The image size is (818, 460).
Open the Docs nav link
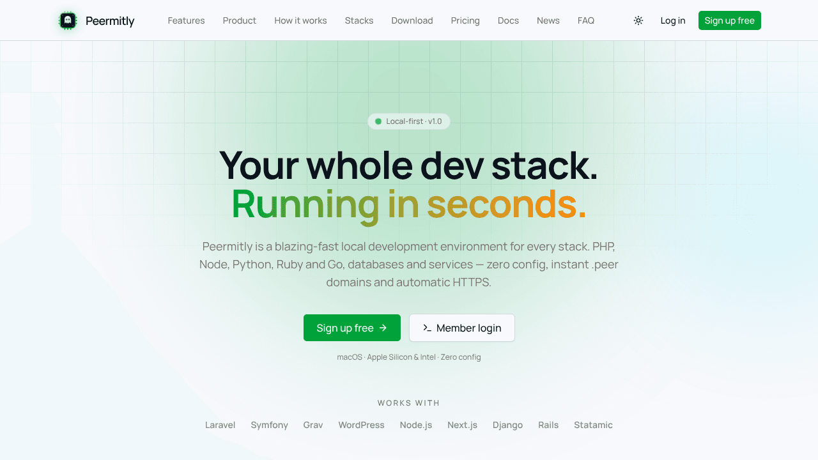pos(508,20)
